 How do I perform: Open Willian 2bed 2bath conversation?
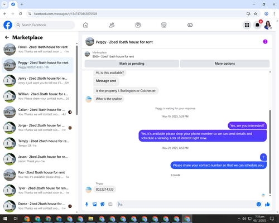click(x=37, y=96)
